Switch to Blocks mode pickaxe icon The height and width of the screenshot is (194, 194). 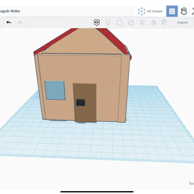(193, 11)
